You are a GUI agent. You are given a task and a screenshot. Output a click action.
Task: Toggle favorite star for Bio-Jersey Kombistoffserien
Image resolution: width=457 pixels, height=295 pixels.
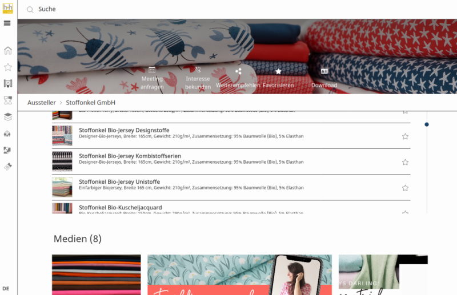(405, 162)
